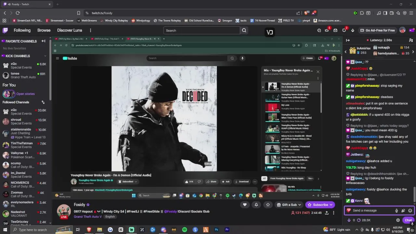
Task: Switch to the Fosidy - Twitch browser tab
Action: coord(27,4)
